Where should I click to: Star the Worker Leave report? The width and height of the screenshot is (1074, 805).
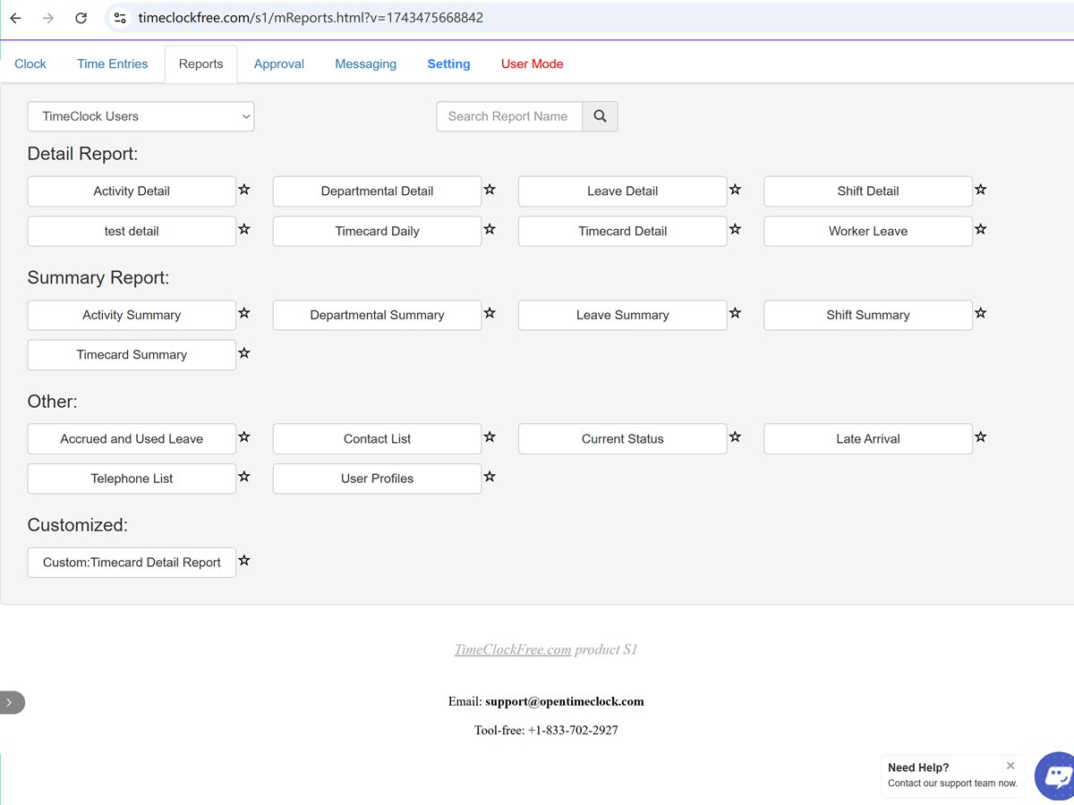(x=981, y=229)
